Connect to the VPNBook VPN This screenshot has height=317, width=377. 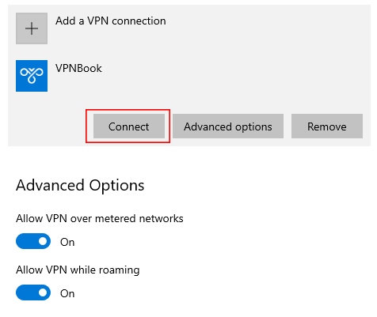click(129, 126)
